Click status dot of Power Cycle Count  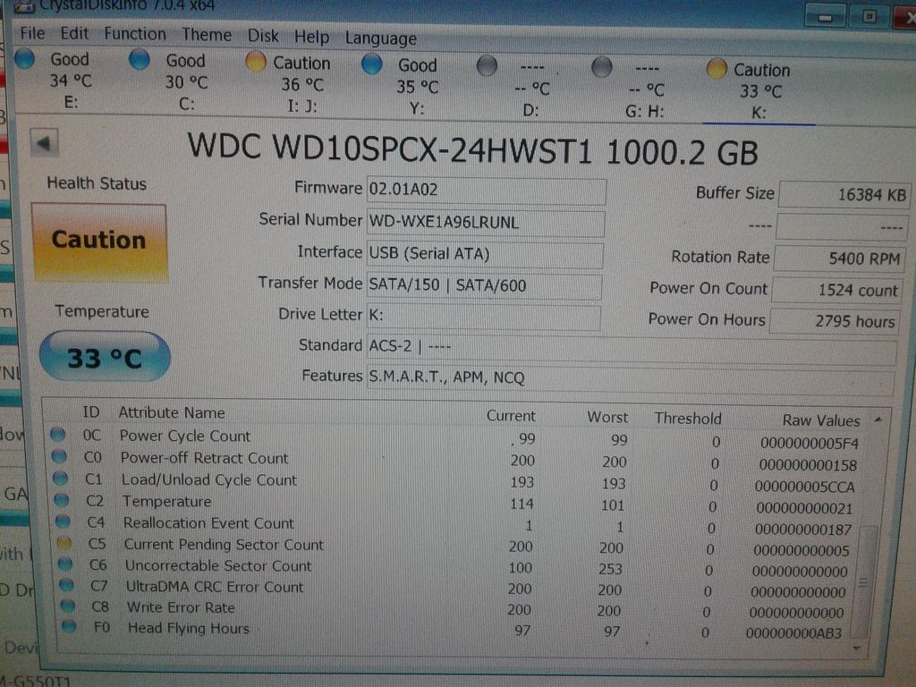coord(57,434)
